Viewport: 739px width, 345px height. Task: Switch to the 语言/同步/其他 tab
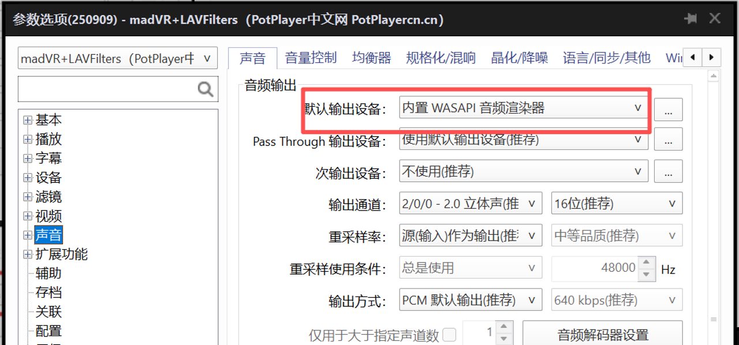(607, 58)
